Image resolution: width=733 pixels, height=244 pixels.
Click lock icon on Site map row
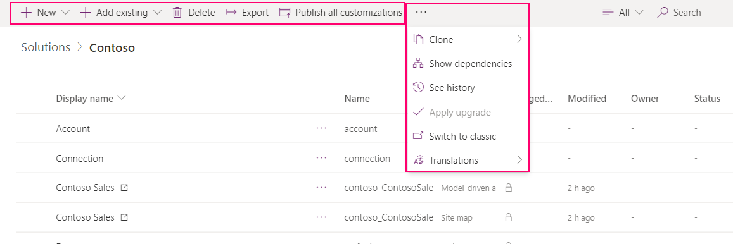(508, 217)
